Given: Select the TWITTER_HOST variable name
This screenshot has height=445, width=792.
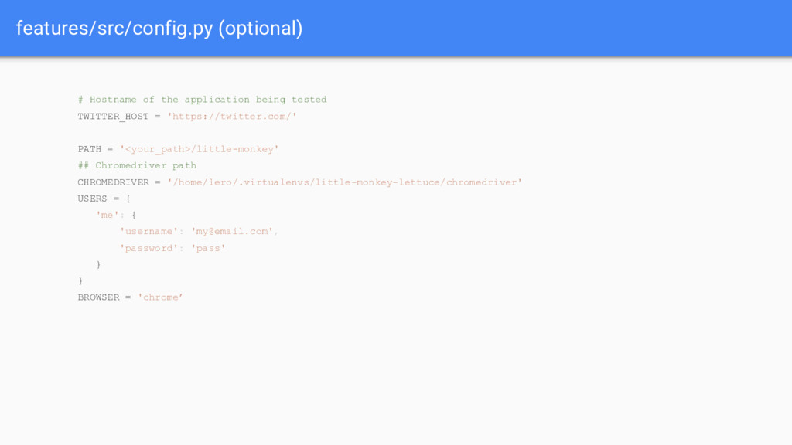Looking at the screenshot, I should coord(113,117).
